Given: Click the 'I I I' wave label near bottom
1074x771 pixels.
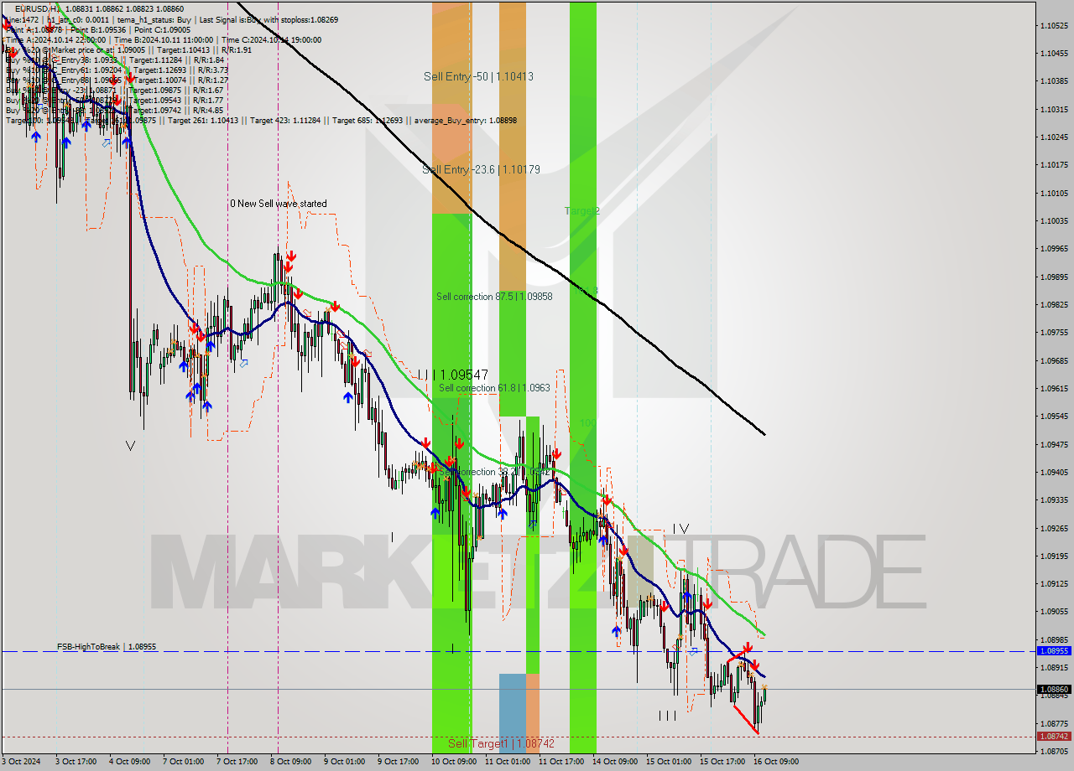Looking at the screenshot, I should [x=667, y=715].
